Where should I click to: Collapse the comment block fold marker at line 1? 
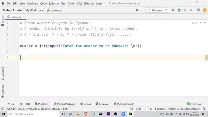(x=18, y=23)
